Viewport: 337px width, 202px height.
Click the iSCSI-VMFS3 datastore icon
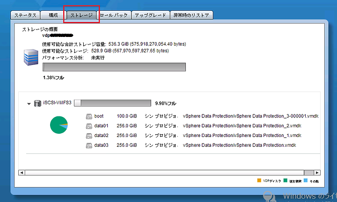pyautogui.click(x=37, y=103)
